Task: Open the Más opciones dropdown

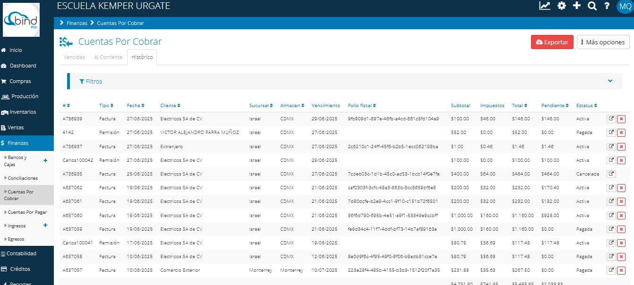Action: pyautogui.click(x=603, y=42)
